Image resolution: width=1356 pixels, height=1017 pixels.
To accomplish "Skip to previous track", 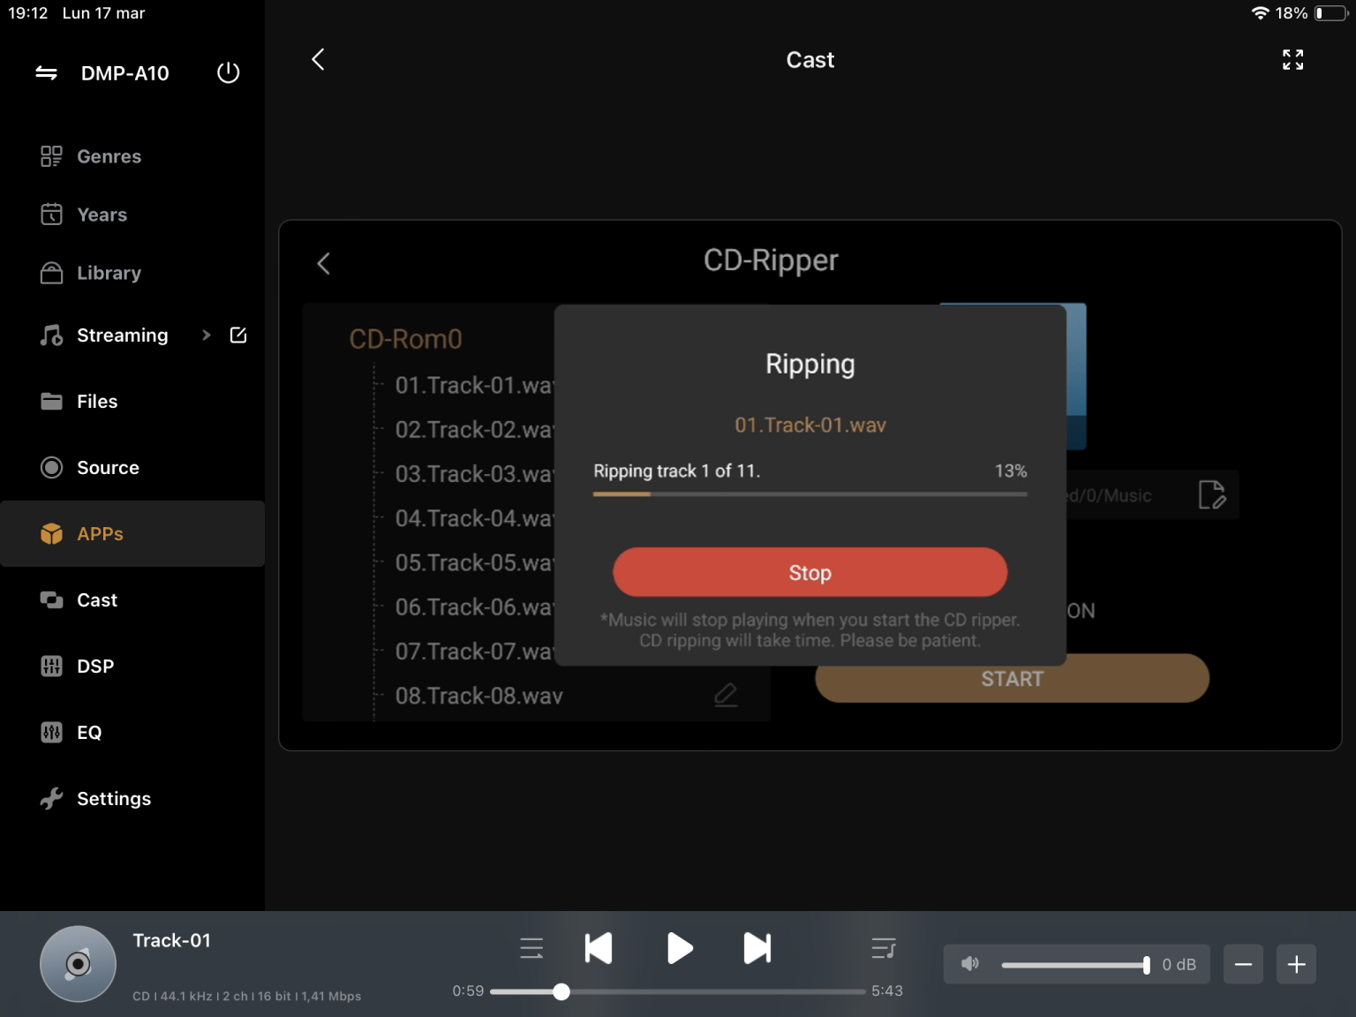I will coord(599,948).
